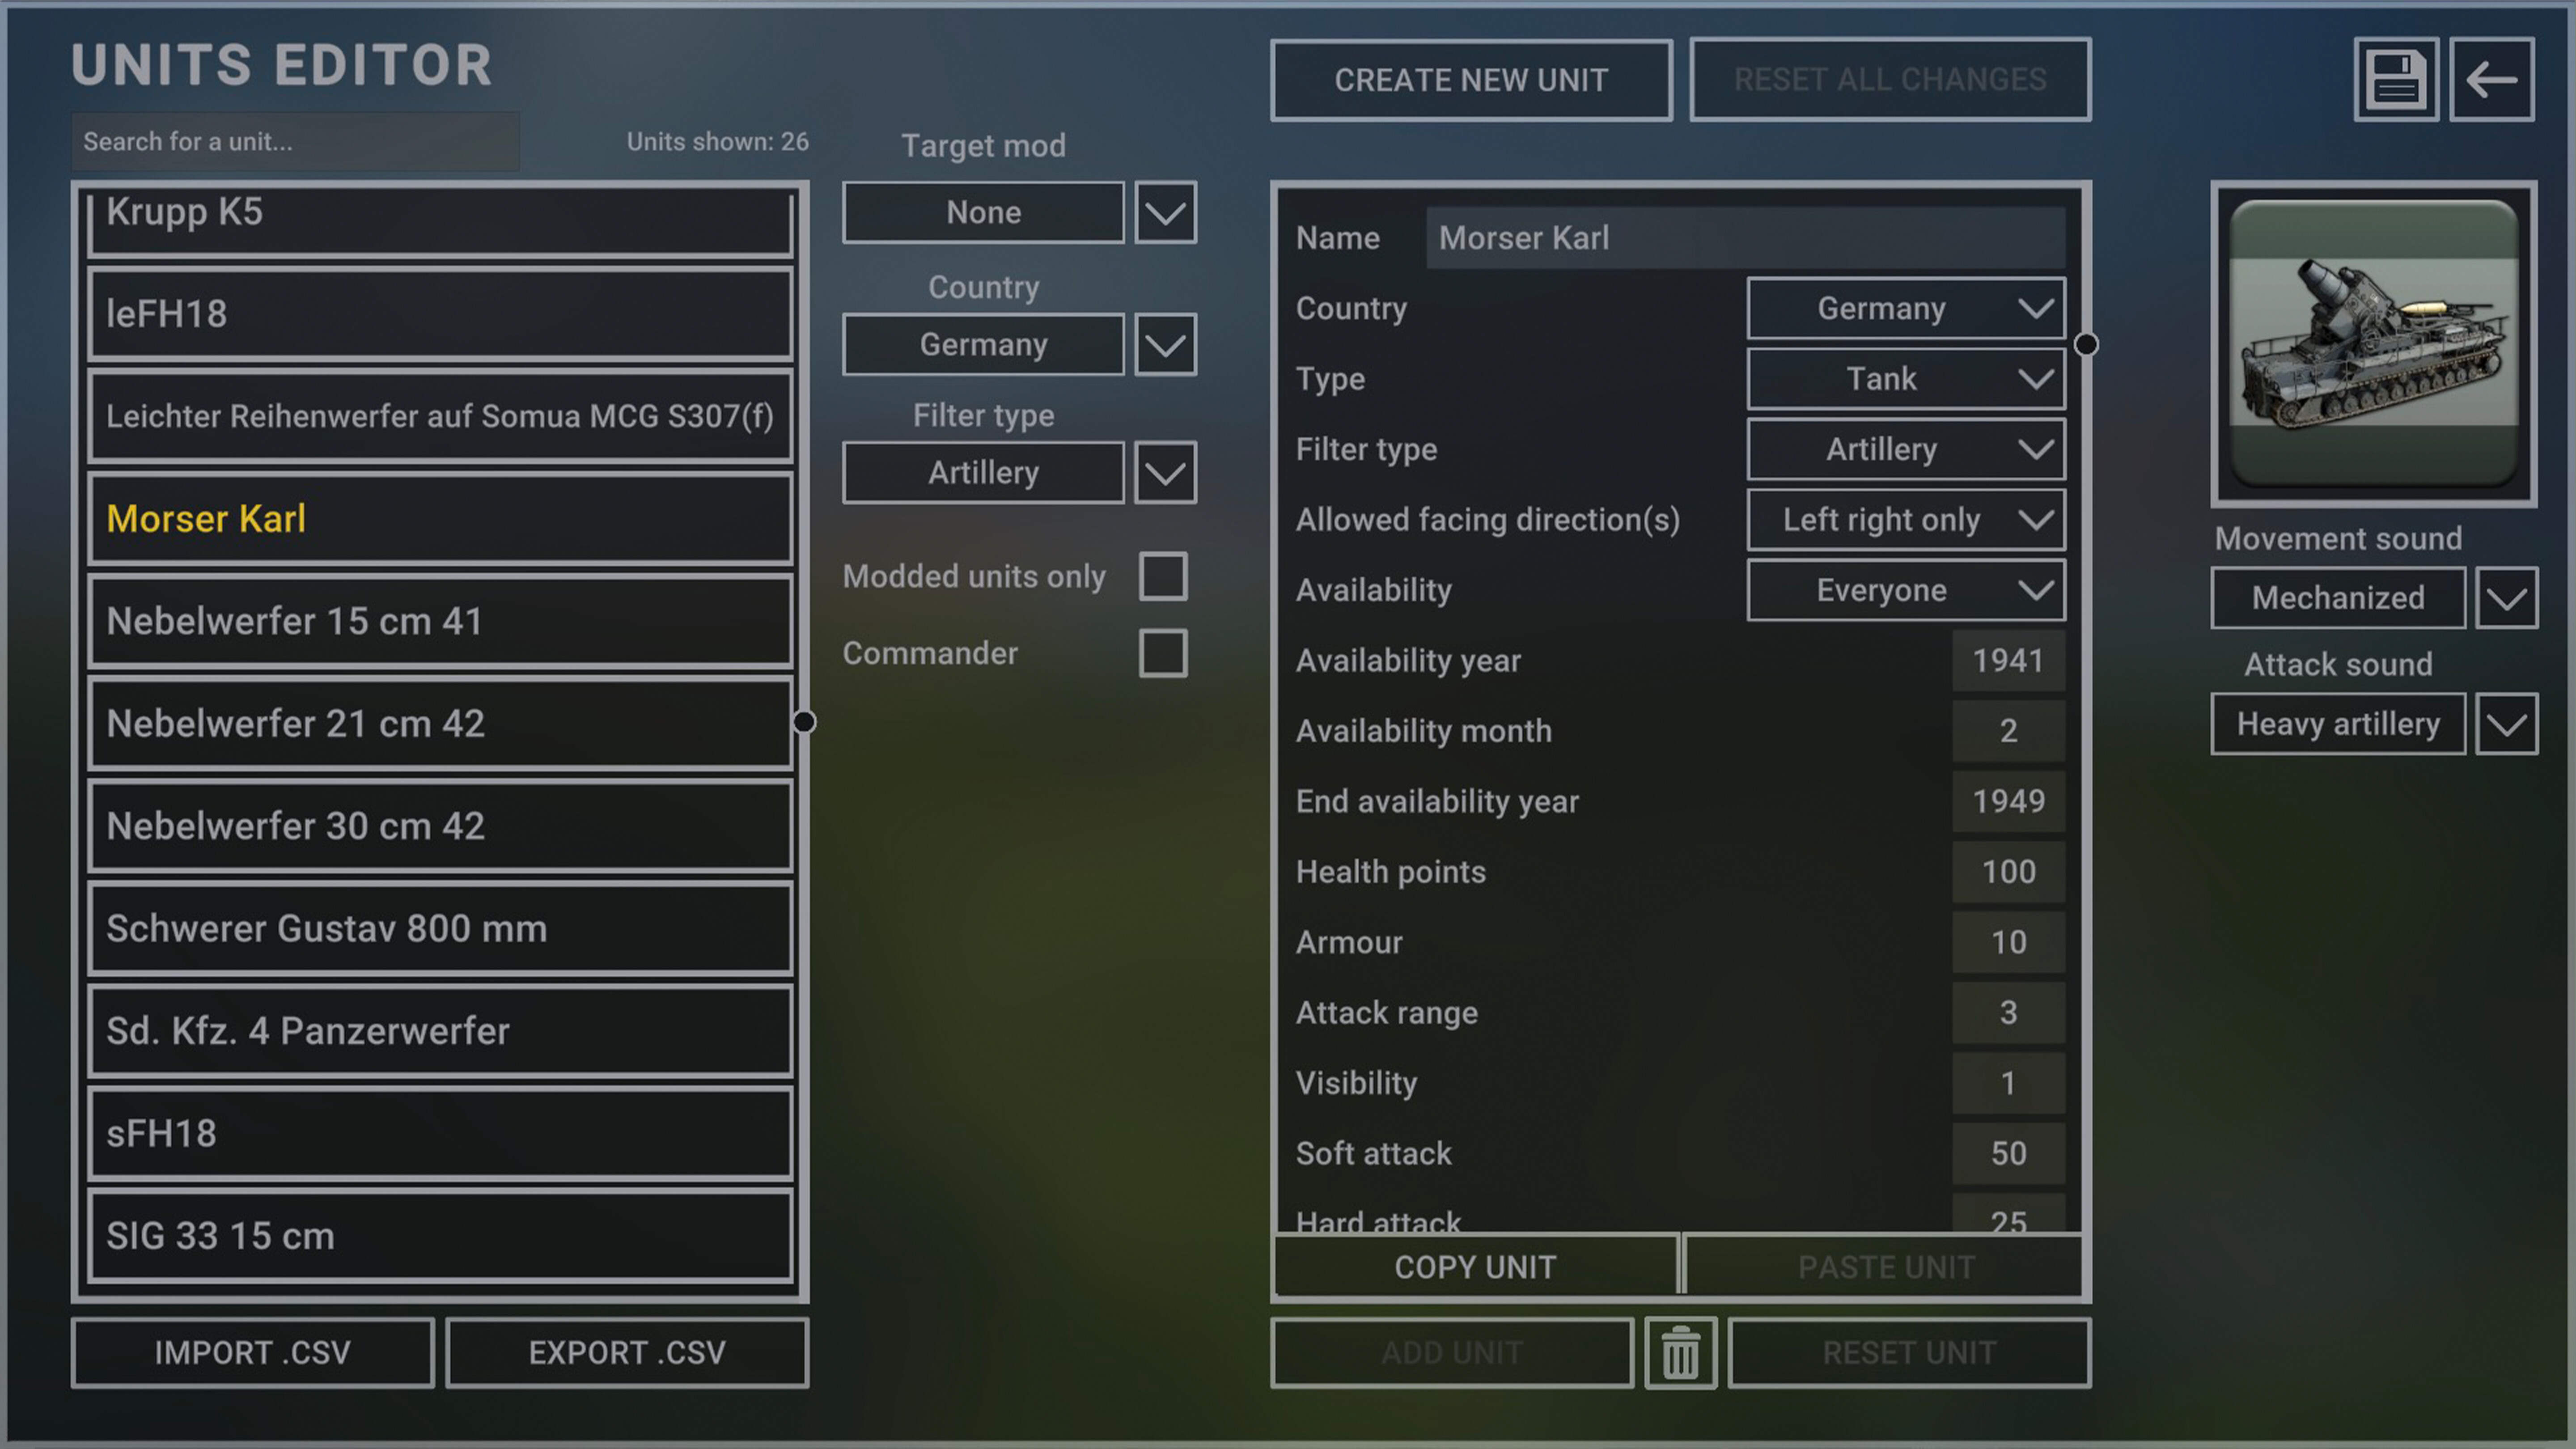Click the Name field Morser Karl
Viewport: 2576px width, 1449px height.
point(1745,238)
